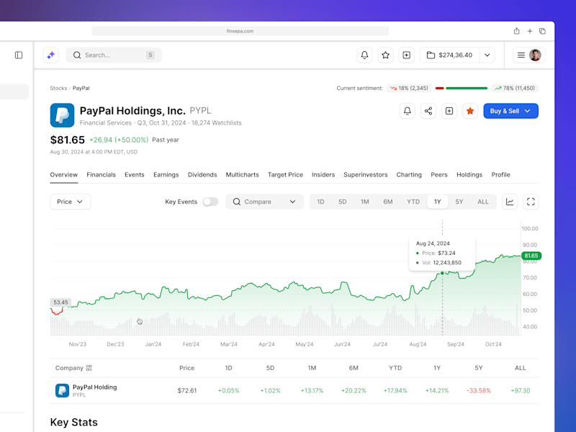Click the $72.61 price cell
The image size is (576, 432).
[x=187, y=390]
